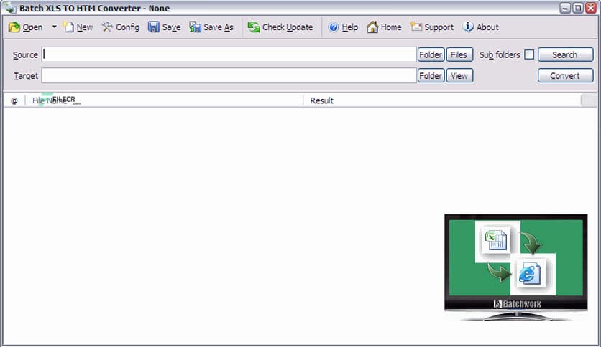
Task: Click the Batchwork logo image
Action: coord(516,267)
